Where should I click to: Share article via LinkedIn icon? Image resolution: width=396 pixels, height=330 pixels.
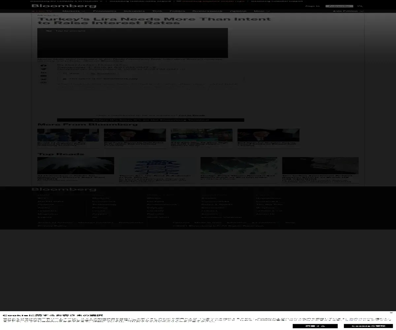44,72
